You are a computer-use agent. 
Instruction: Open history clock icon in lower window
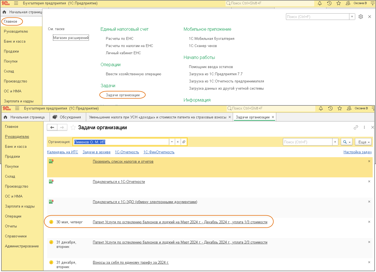[330, 108]
